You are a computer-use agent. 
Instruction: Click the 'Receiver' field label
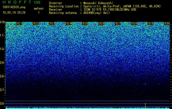click(56, 10)
